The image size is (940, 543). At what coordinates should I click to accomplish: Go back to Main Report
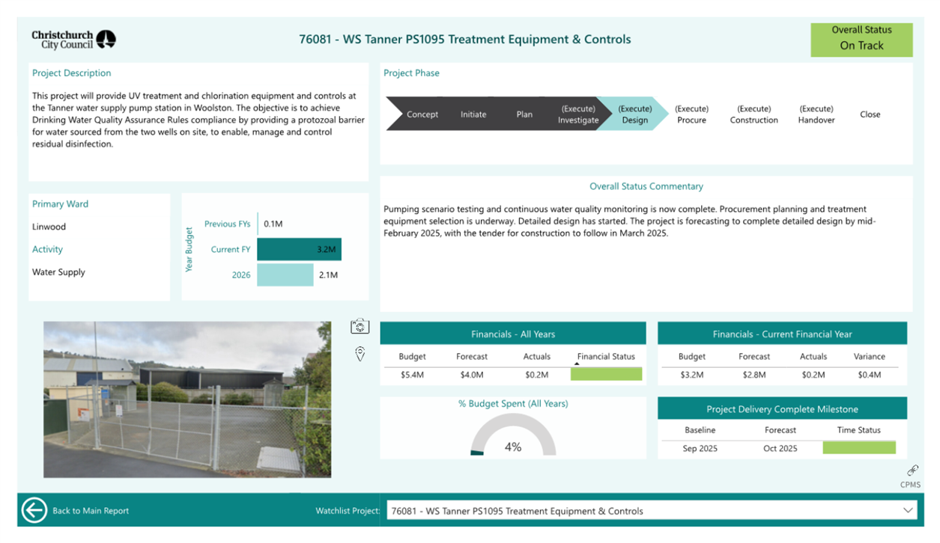(91, 511)
